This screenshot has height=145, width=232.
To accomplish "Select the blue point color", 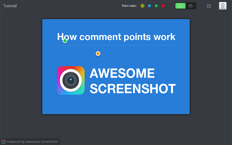I will pyautogui.click(x=149, y=6).
